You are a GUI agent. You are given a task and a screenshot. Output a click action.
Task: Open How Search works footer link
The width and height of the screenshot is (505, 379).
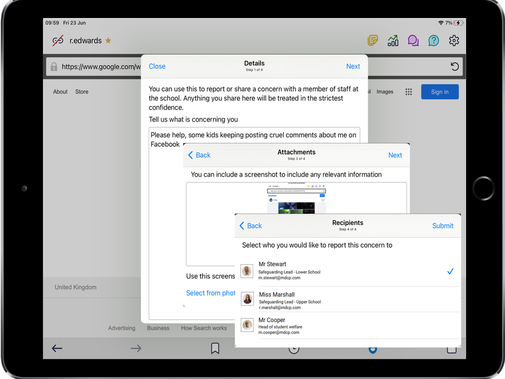click(x=204, y=328)
